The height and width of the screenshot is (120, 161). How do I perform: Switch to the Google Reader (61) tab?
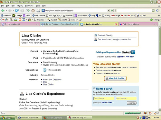point(20,24)
